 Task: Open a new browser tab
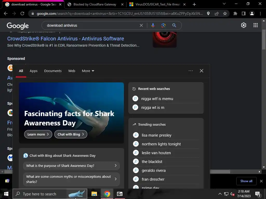tap(194, 4)
